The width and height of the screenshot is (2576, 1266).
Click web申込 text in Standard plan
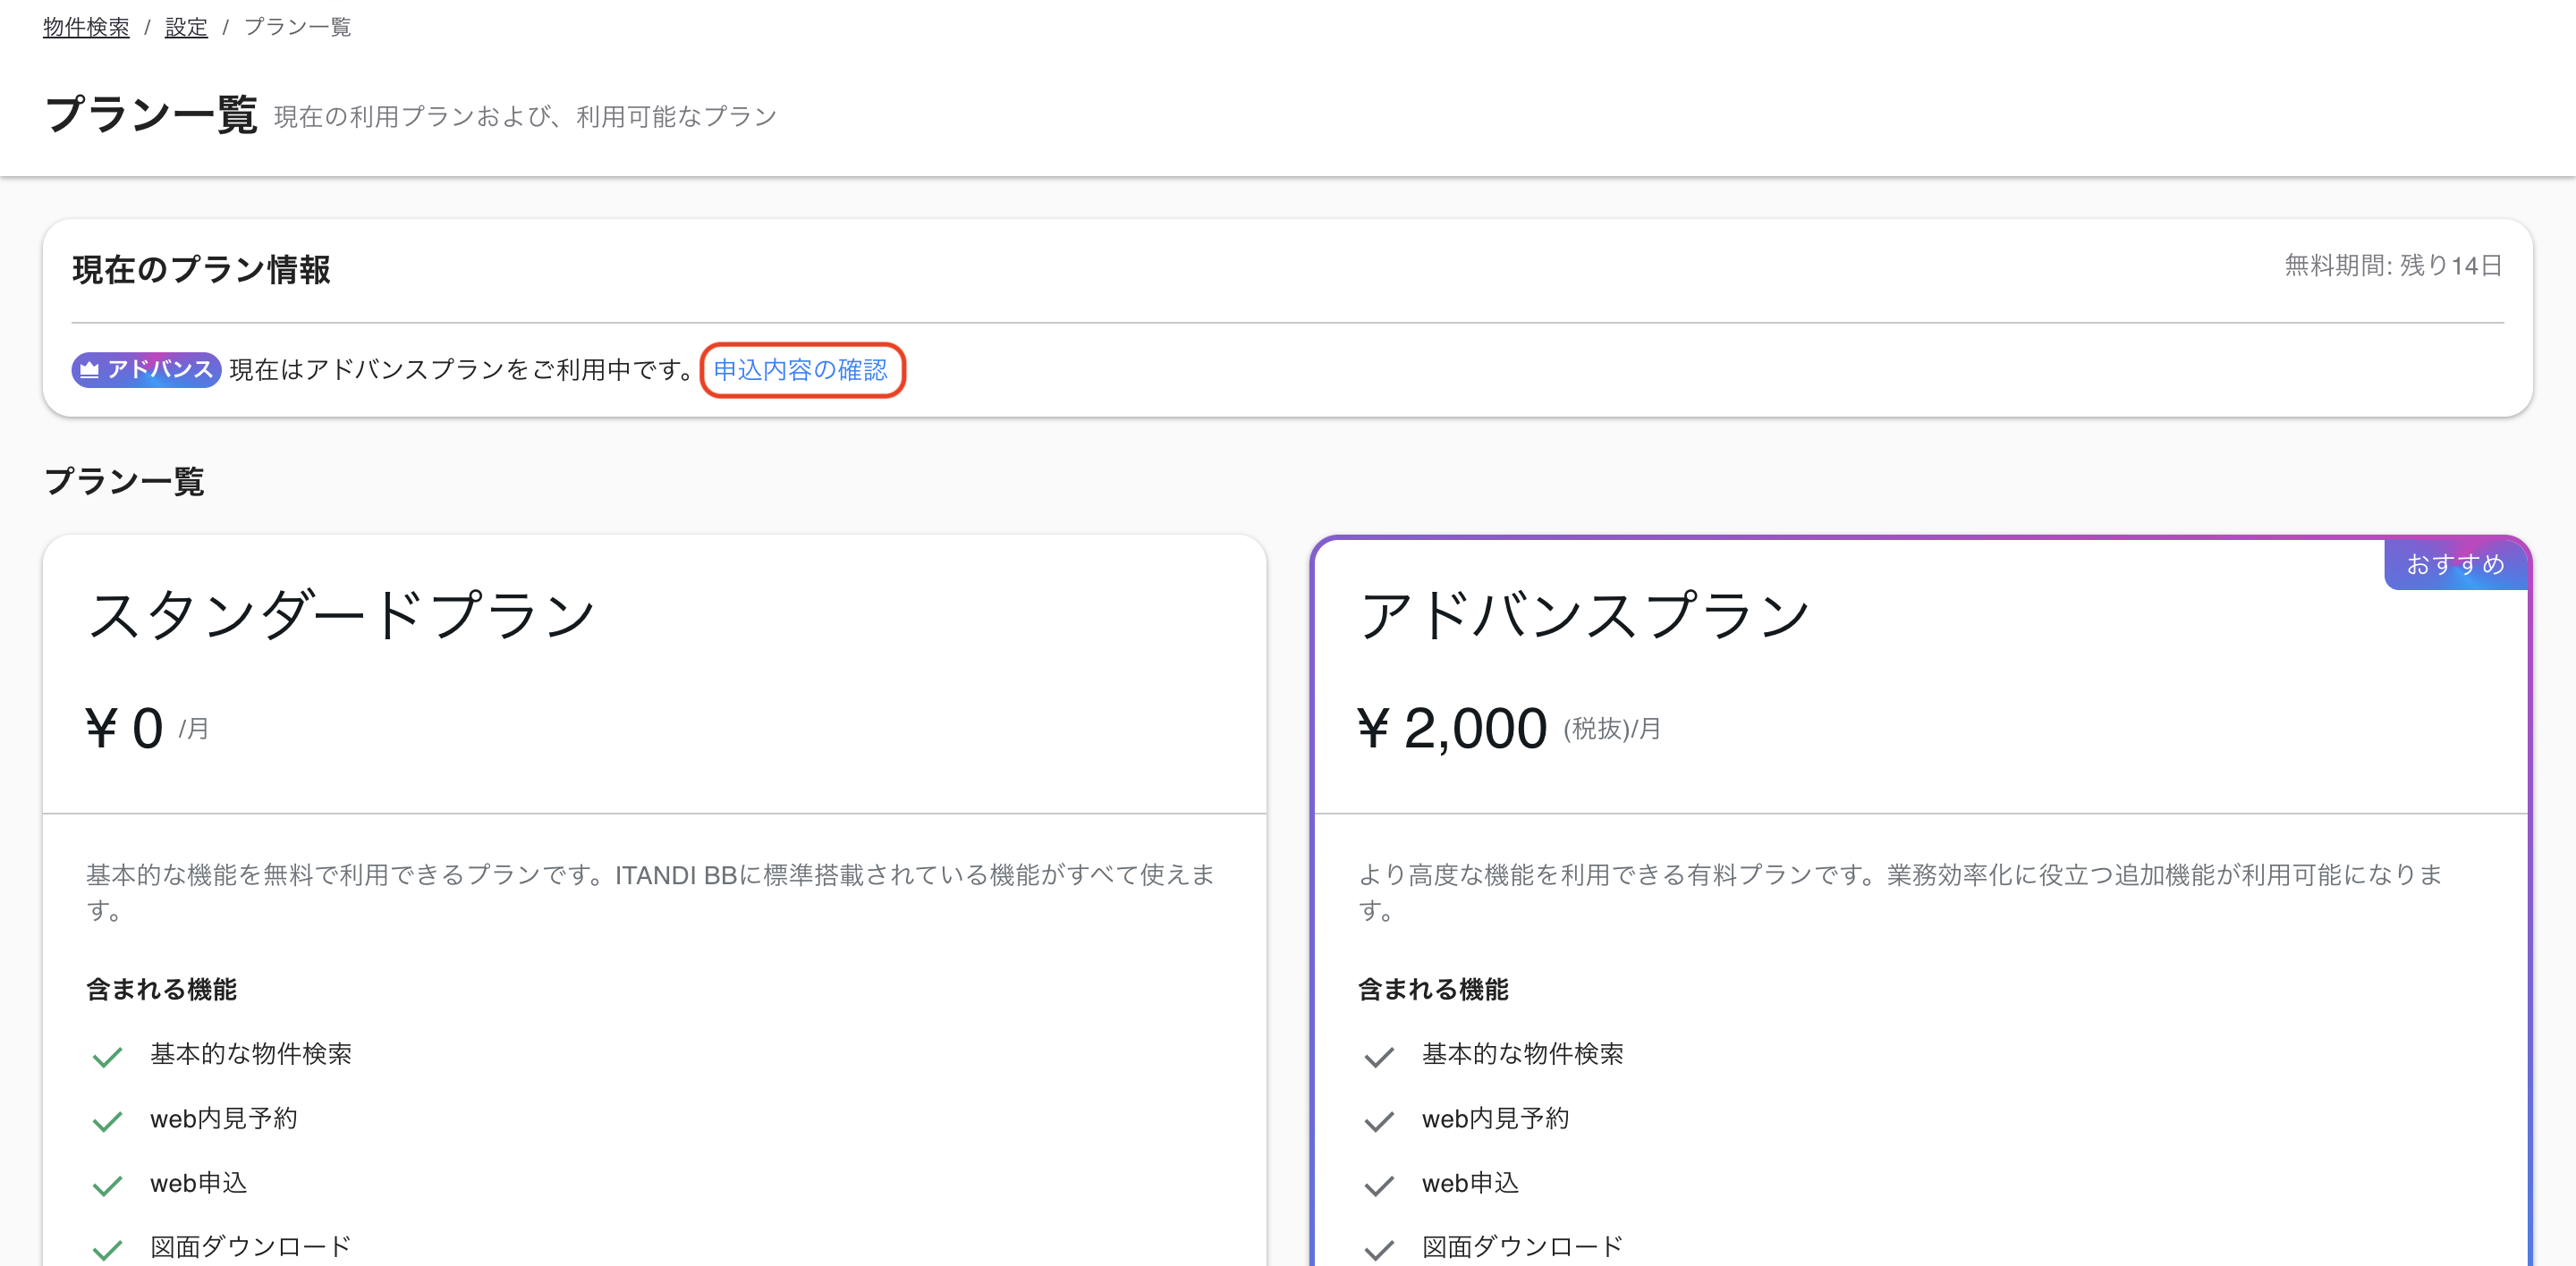pos(199,1183)
